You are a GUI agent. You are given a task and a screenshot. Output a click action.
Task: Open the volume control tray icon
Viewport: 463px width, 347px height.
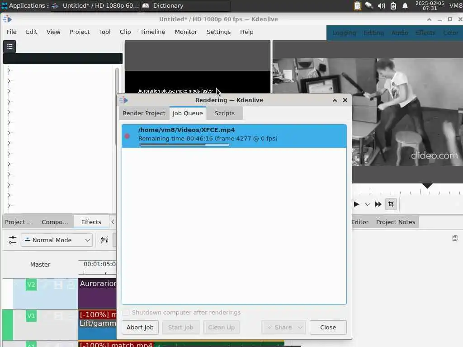pyautogui.click(x=381, y=5)
